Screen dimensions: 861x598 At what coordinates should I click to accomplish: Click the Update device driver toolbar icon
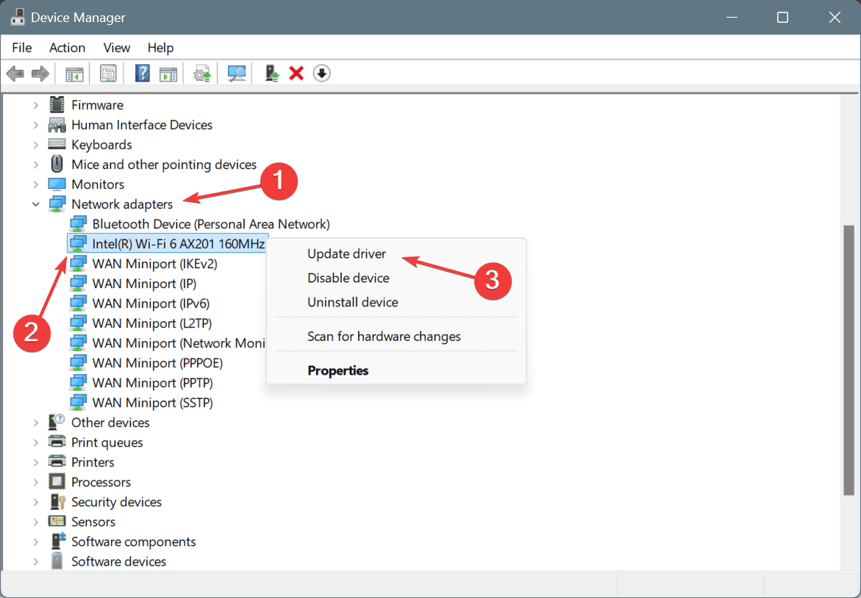(203, 73)
